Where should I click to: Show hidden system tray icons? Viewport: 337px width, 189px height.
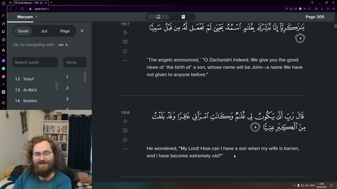click(x=294, y=186)
